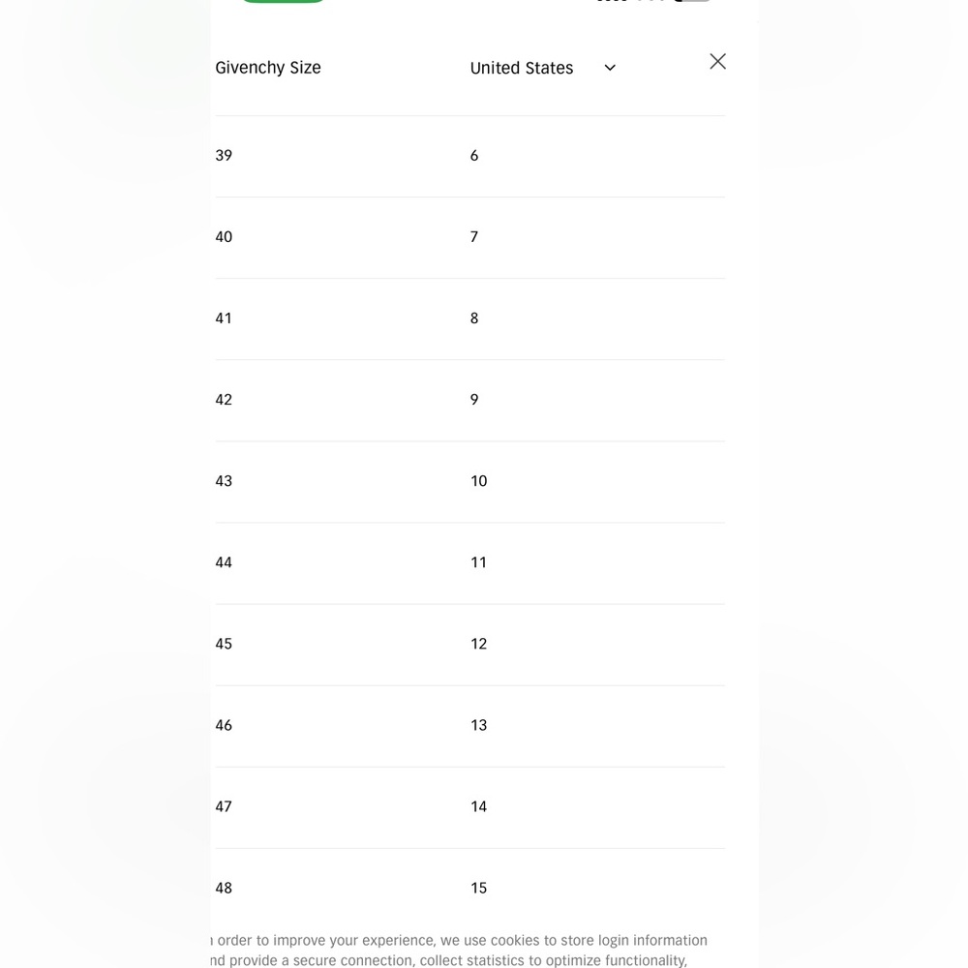Click US size 15 value
This screenshot has height=968, width=968.
tap(479, 888)
